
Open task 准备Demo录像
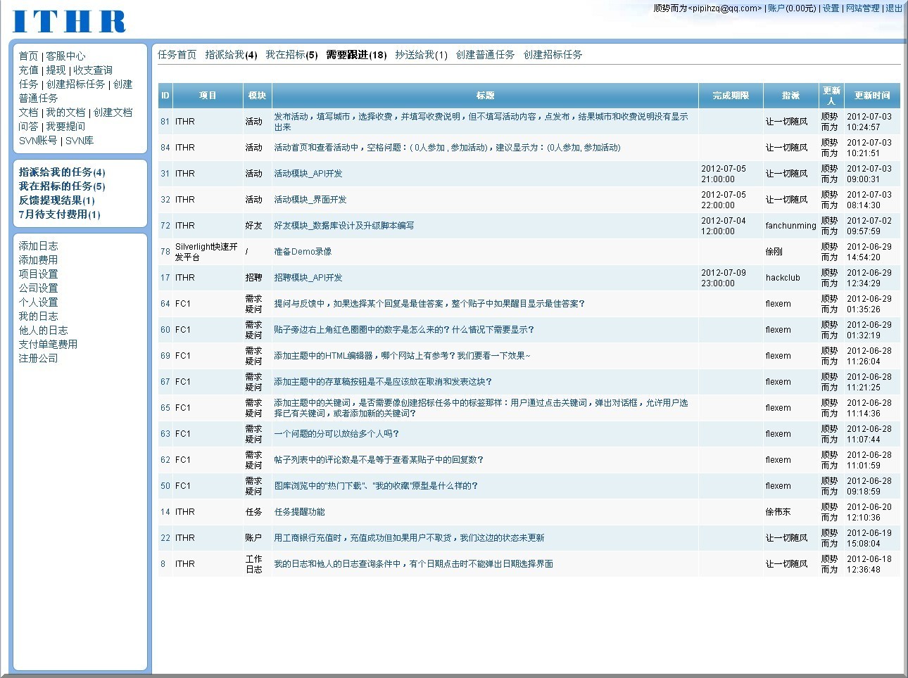pyautogui.click(x=303, y=252)
